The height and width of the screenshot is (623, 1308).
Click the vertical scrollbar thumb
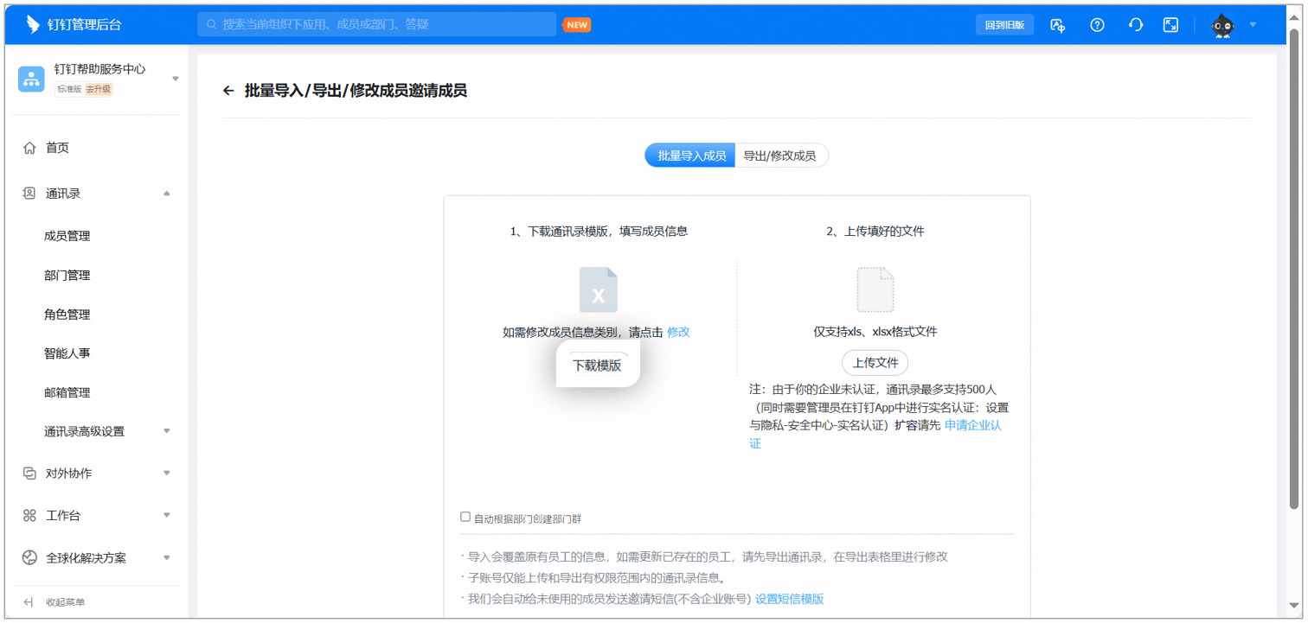pos(1294,268)
